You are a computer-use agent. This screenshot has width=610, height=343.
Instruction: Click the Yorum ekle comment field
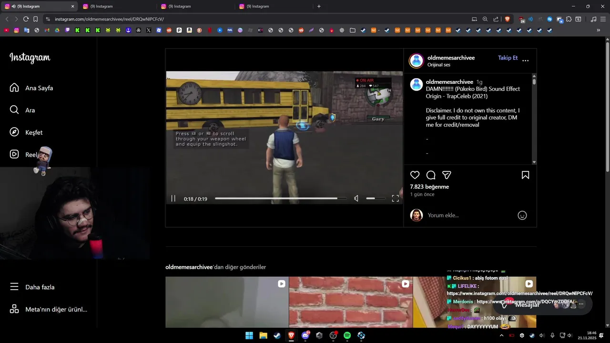469,215
